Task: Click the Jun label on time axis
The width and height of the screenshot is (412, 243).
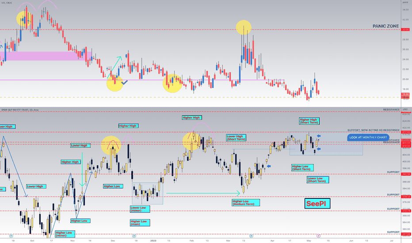Action: point(351,240)
